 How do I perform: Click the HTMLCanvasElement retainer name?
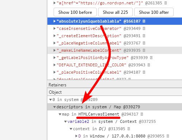(99, 114)
